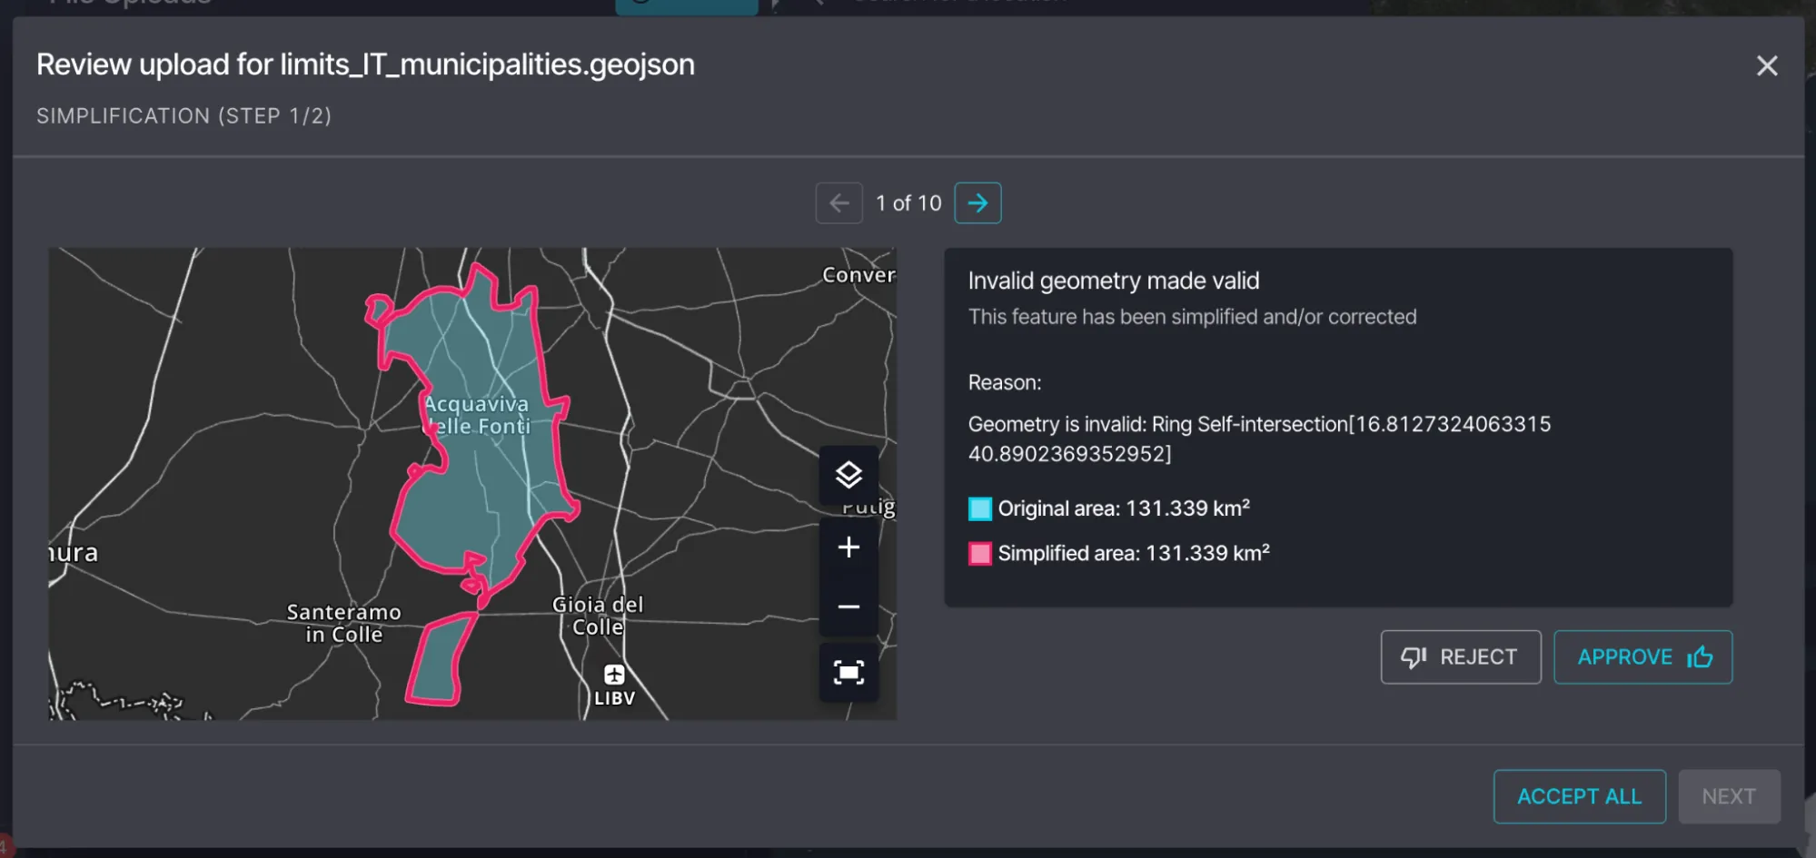This screenshot has width=1816, height=858.
Task: Zoom out on the map
Action: point(848,607)
